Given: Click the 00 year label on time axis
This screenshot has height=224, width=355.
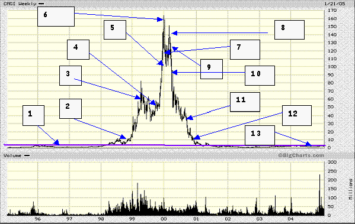Looking at the screenshot, I should point(164,219).
